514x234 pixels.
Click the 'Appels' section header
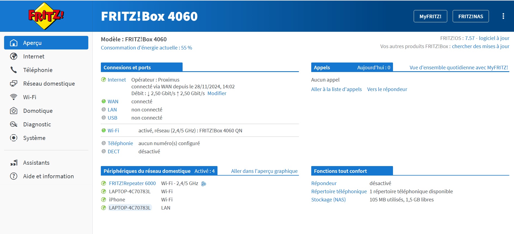pos(352,67)
